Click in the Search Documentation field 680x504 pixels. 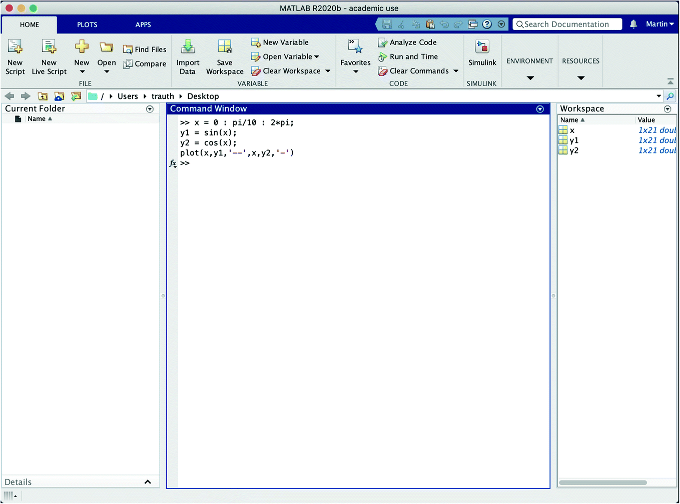(x=567, y=24)
